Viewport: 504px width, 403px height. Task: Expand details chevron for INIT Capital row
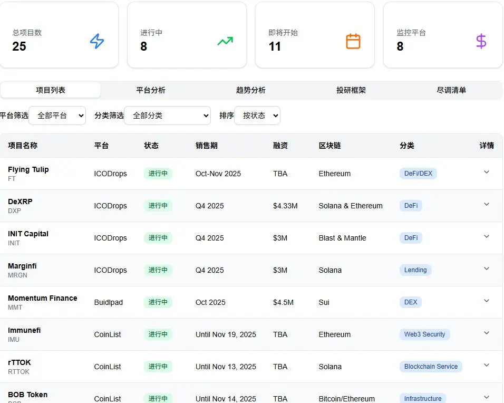[487, 236]
